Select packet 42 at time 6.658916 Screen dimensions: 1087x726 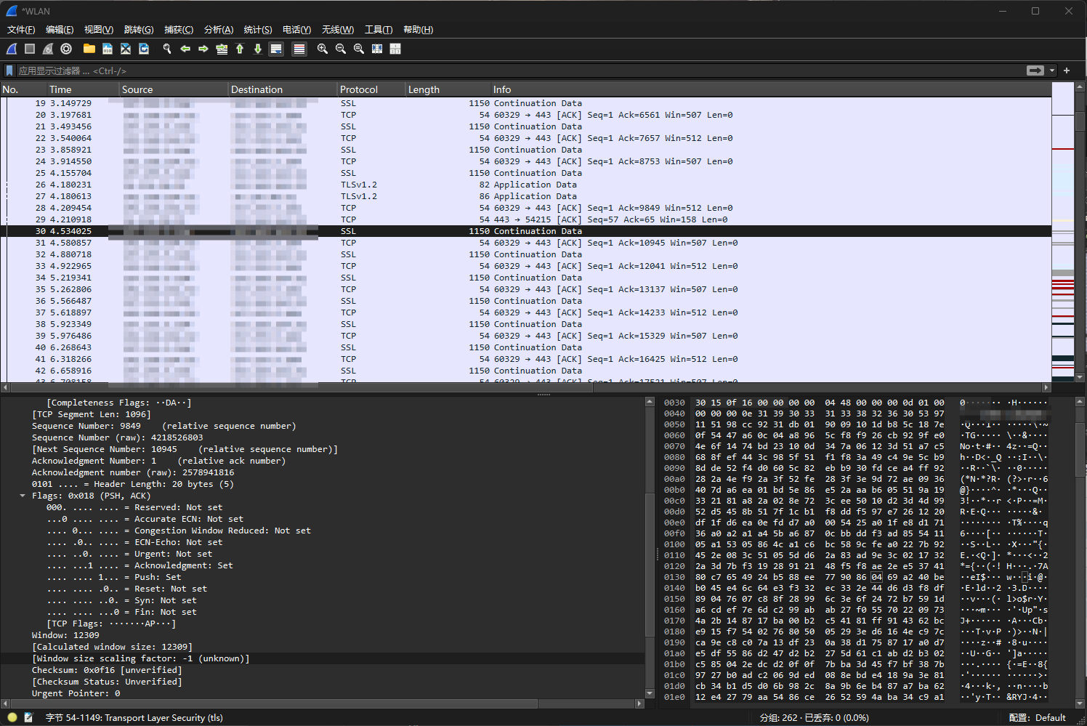526,371
